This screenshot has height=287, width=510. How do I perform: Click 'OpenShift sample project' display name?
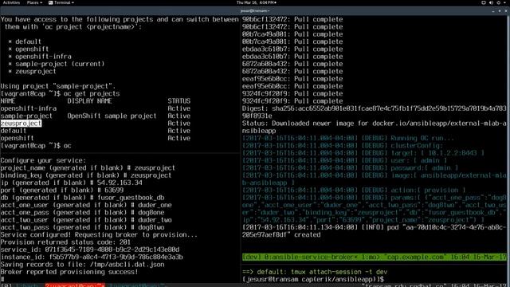(x=112, y=116)
